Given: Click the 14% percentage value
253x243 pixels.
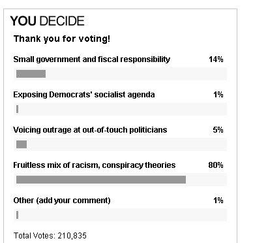Looking at the screenshot, I should [x=216, y=59].
